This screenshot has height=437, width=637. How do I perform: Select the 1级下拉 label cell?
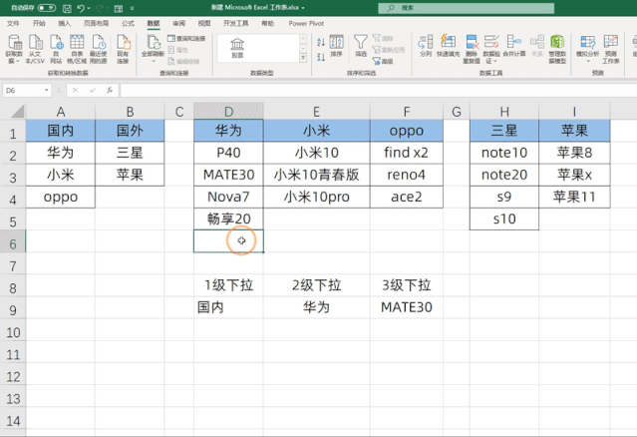point(228,285)
